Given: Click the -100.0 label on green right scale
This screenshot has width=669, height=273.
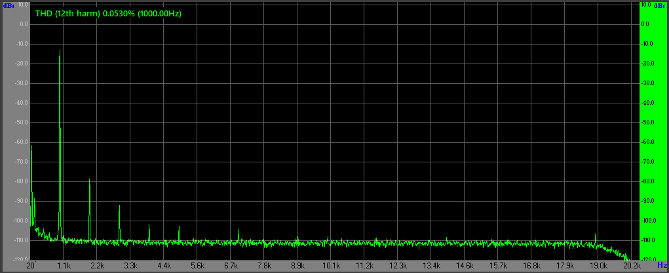Looking at the screenshot, I should point(649,221).
